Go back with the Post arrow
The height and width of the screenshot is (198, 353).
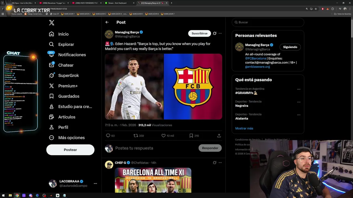pos(107,22)
